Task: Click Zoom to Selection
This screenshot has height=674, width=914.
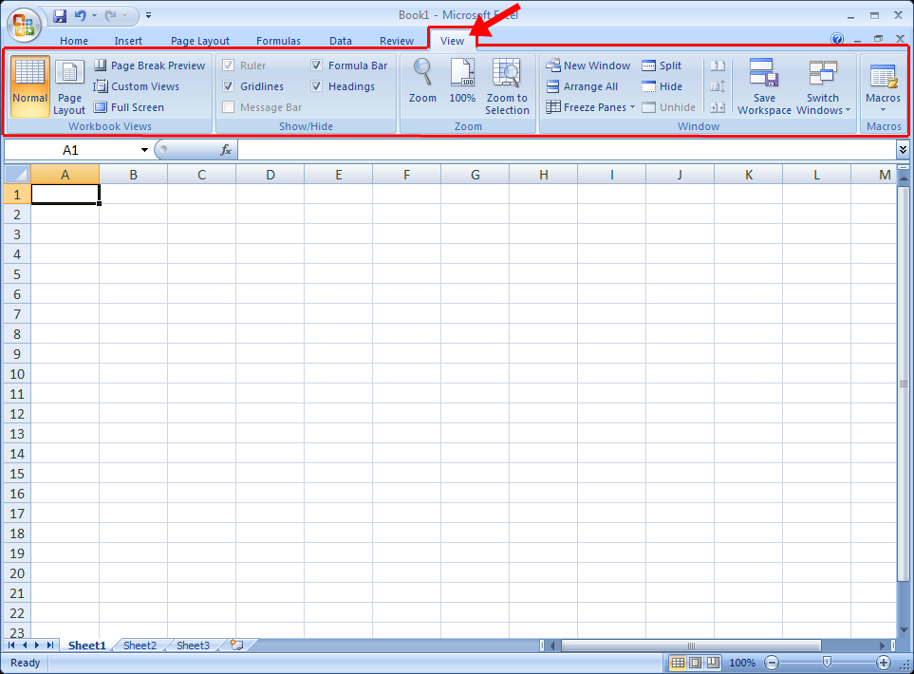Action: tap(507, 86)
